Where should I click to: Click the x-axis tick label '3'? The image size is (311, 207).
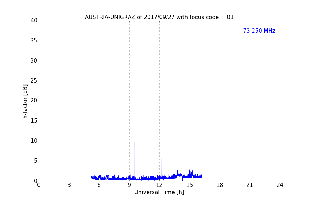point(69,185)
